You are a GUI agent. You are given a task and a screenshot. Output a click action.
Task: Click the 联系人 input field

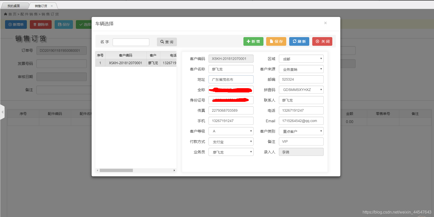301,100
